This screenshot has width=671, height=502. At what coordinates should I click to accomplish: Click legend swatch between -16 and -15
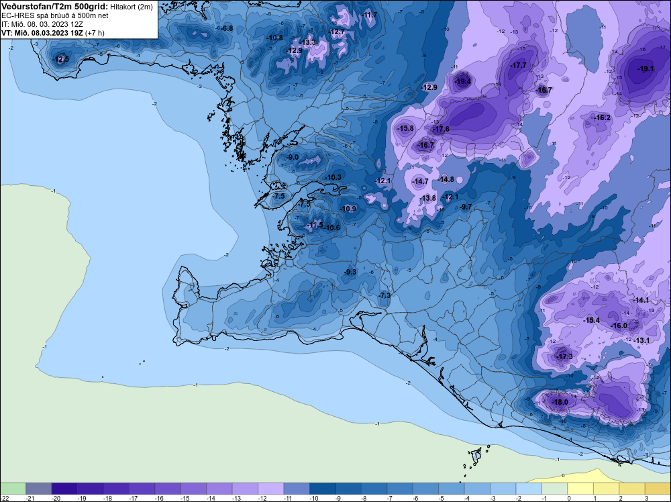click(x=168, y=489)
